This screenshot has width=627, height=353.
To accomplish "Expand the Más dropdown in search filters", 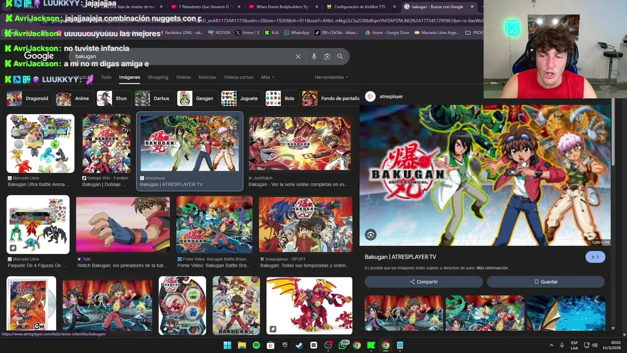I will [x=267, y=77].
